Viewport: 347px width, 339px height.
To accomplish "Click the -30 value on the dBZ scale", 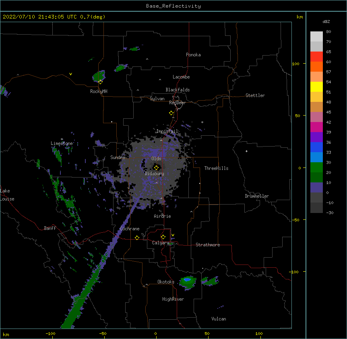I will [330, 213].
